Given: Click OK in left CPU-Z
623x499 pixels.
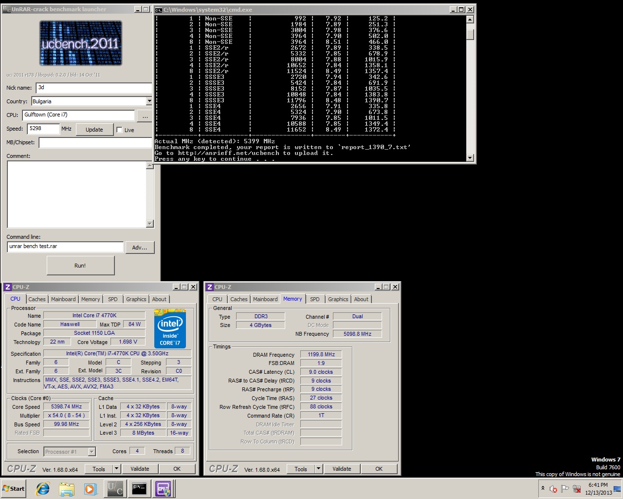Looking at the screenshot, I should point(177,469).
